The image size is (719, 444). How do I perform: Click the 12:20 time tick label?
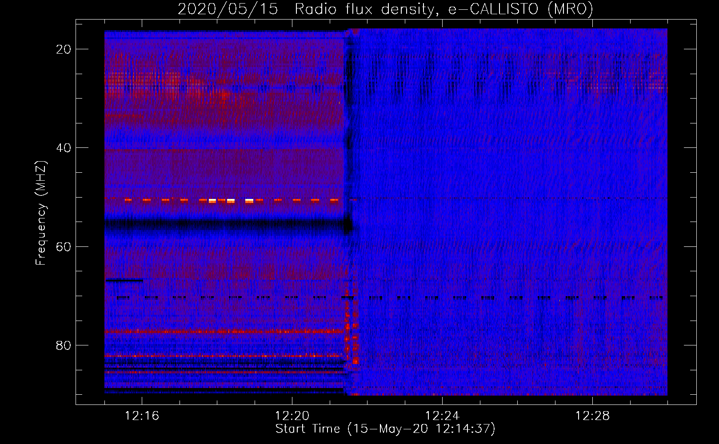[292, 416]
